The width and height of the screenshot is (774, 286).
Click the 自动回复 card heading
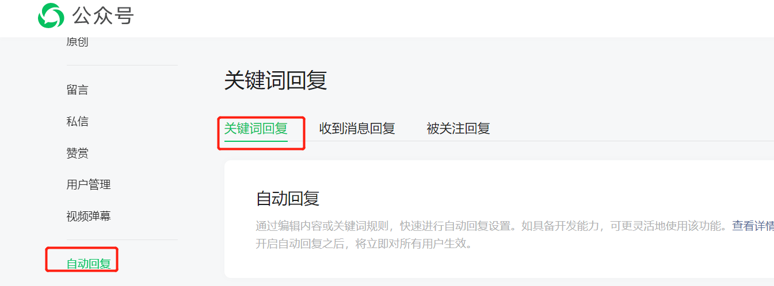pos(287,199)
